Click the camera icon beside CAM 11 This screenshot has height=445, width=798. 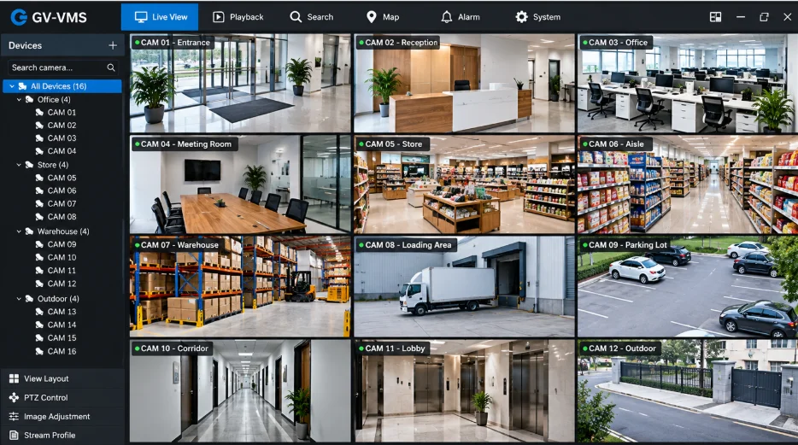click(39, 271)
